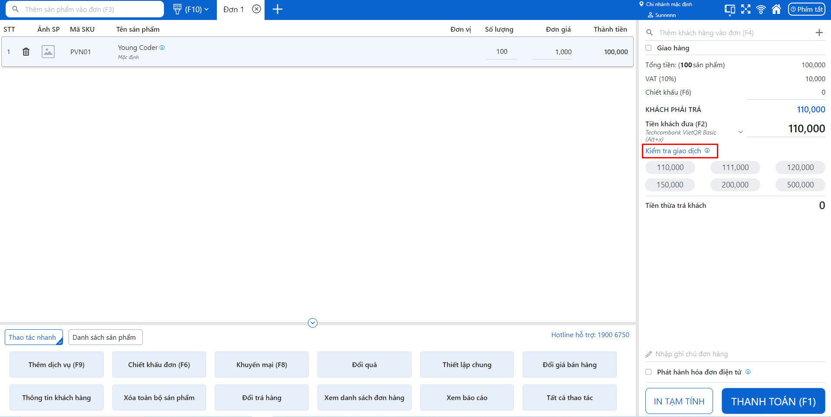Click the Kiểm tra giao dịch link
Viewport: 831px width, 417px height.
pyautogui.click(x=673, y=151)
